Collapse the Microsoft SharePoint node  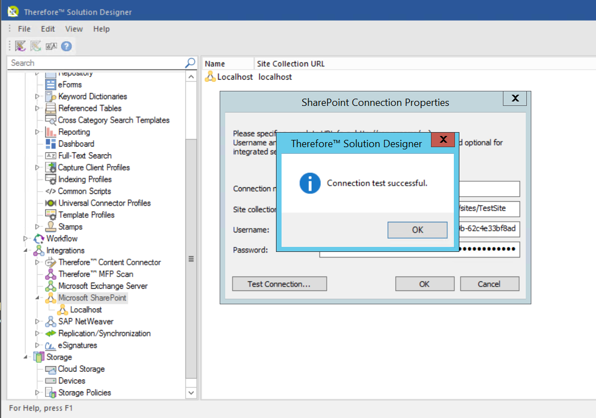[x=37, y=298]
